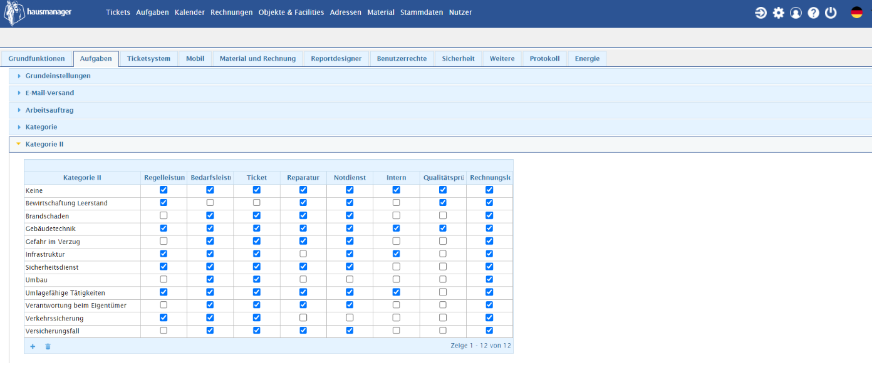
Task: Switch to the Material und Rechnung tab
Action: tap(257, 59)
